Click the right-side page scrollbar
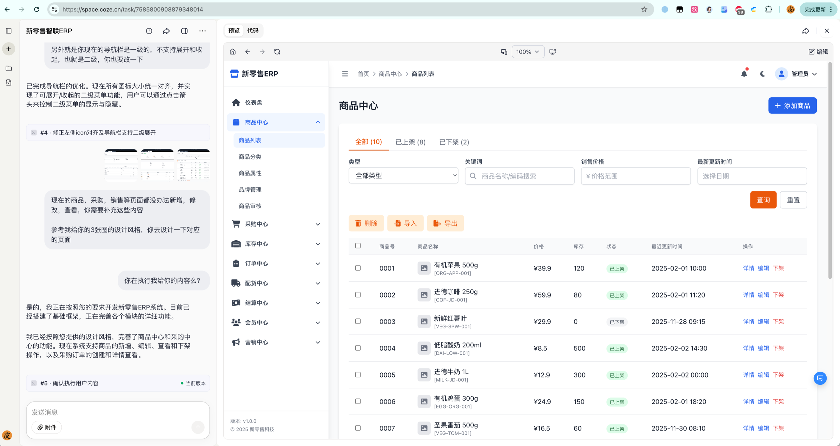Viewport: 840px width, 446px height. point(830,169)
